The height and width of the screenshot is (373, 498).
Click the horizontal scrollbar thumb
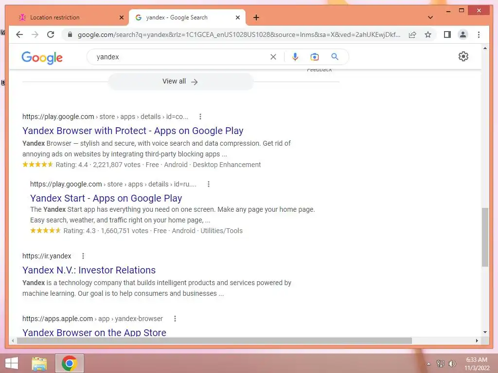pos(214,340)
